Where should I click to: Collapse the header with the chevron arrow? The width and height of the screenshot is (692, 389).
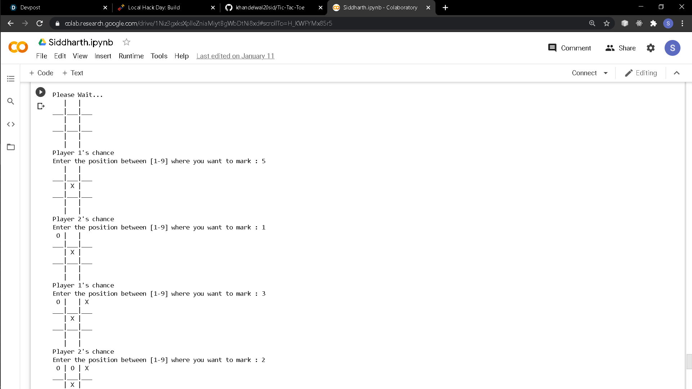coord(677,73)
